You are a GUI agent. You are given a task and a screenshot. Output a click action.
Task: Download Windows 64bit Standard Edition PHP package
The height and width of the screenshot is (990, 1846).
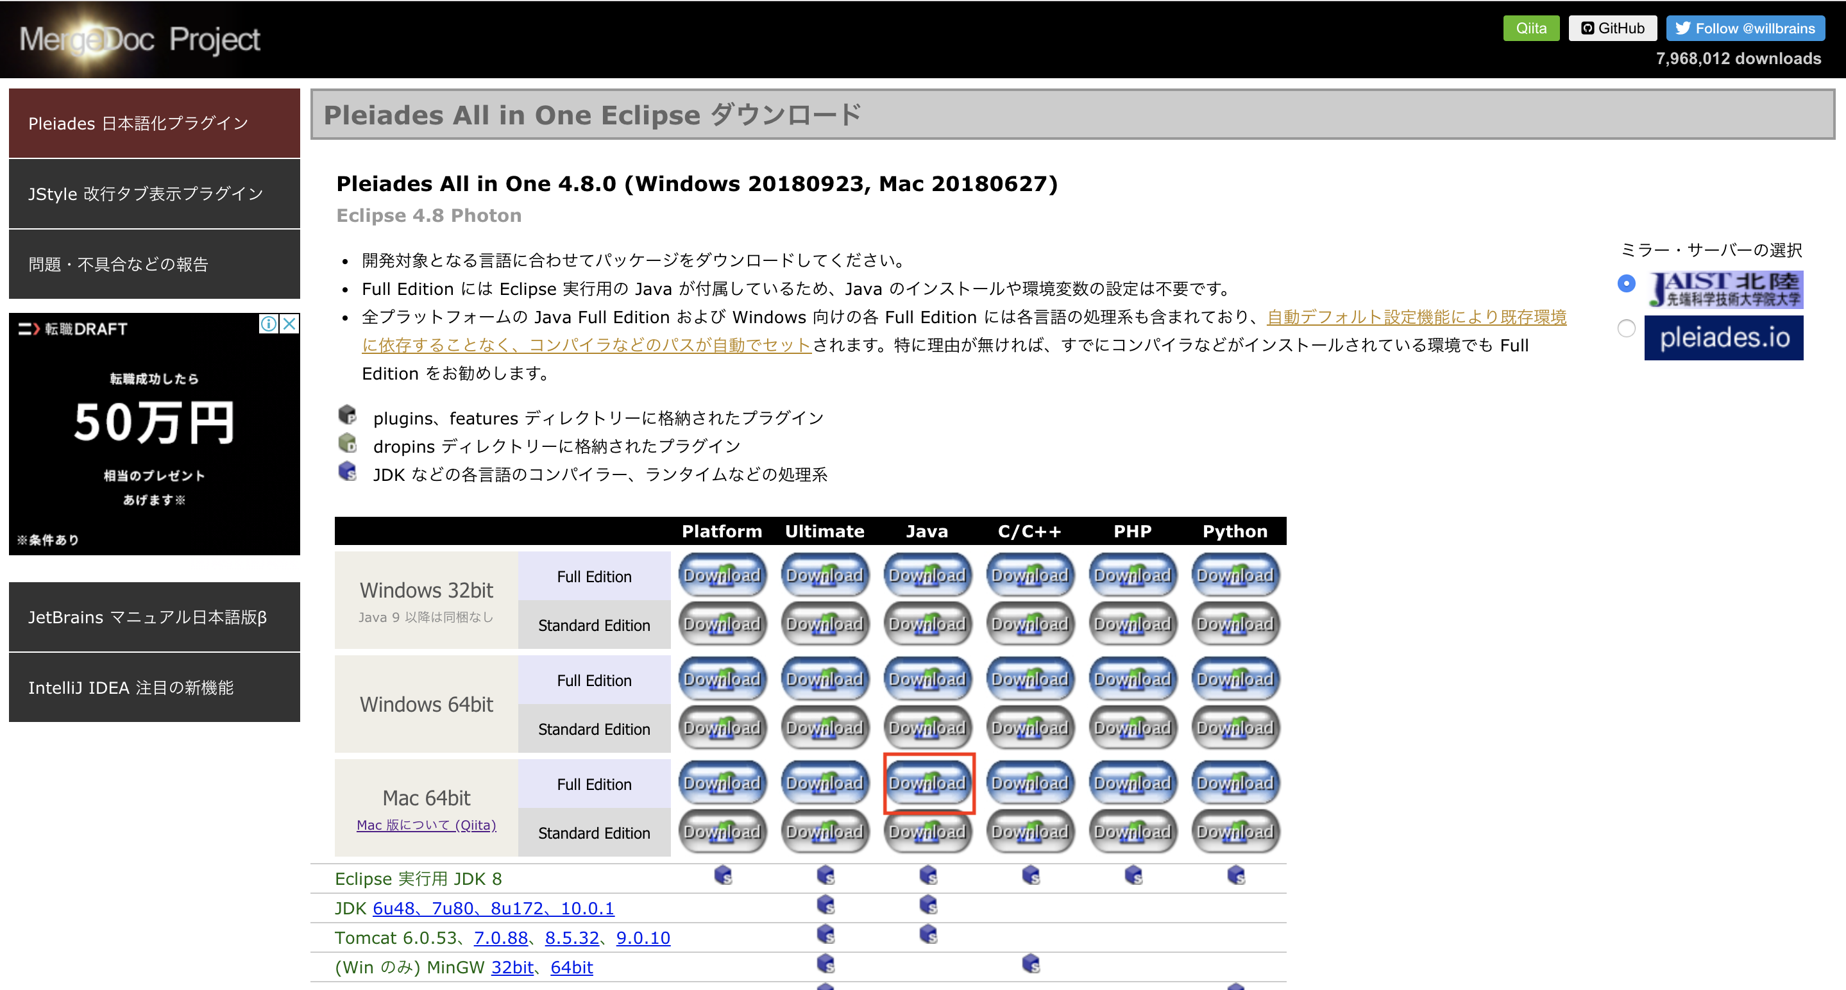tap(1132, 728)
